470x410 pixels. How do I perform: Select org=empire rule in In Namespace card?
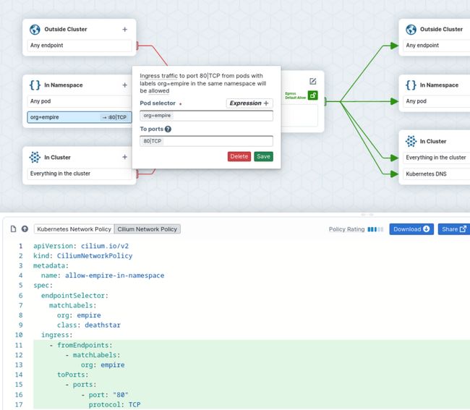click(80, 117)
